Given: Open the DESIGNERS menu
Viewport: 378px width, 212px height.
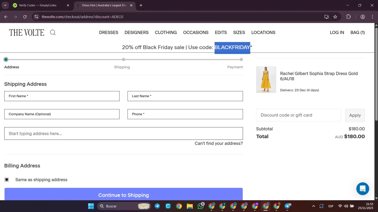Looking at the screenshot, I should coord(137,32).
